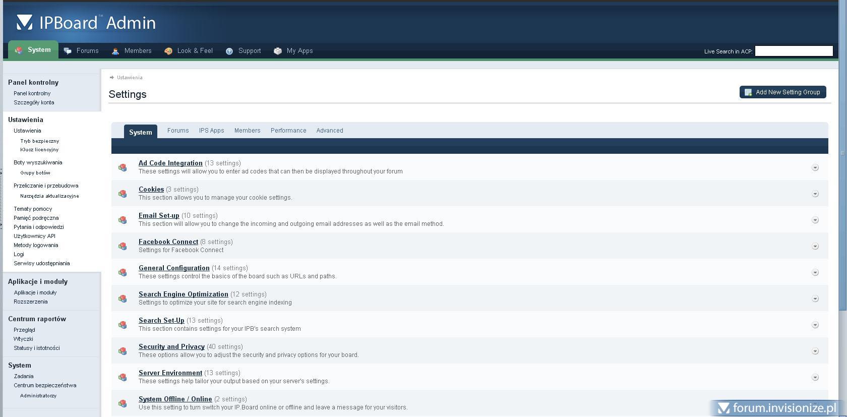Image resolution: width=847 pixels, height=417 pixels.
Task: Expand the Email Set-up options dropdown
Action: point(815,220)
